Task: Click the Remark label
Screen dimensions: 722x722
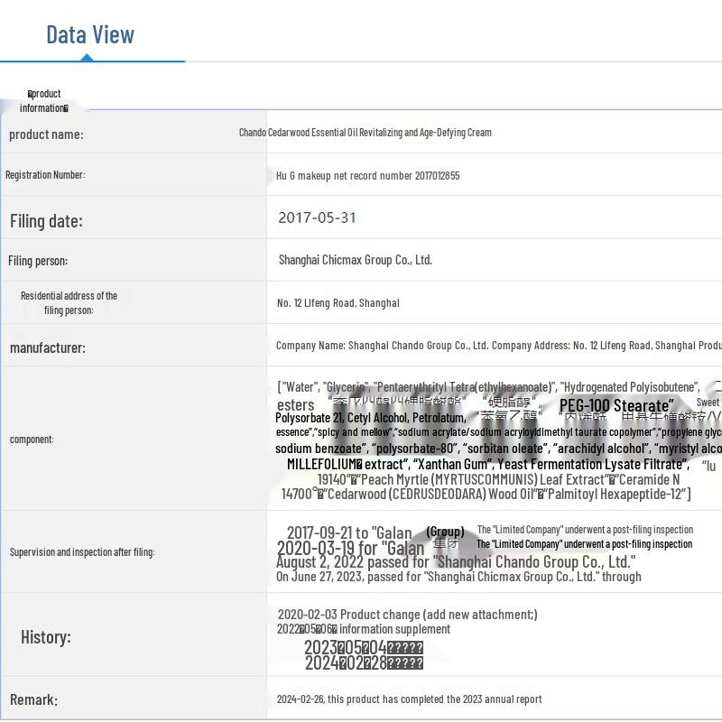Action: (34, 699)
